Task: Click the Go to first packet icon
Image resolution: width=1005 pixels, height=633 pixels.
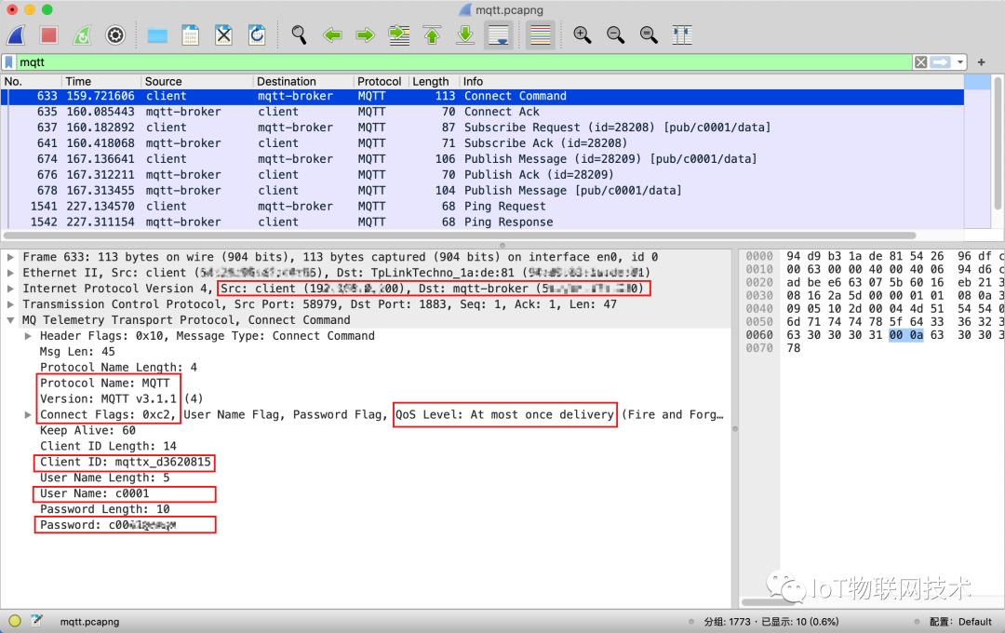Action: 432,35
